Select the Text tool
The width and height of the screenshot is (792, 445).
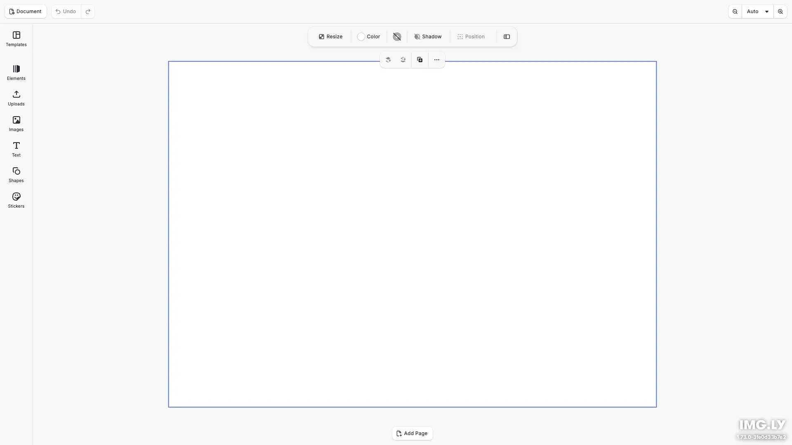tap(16, 150)
